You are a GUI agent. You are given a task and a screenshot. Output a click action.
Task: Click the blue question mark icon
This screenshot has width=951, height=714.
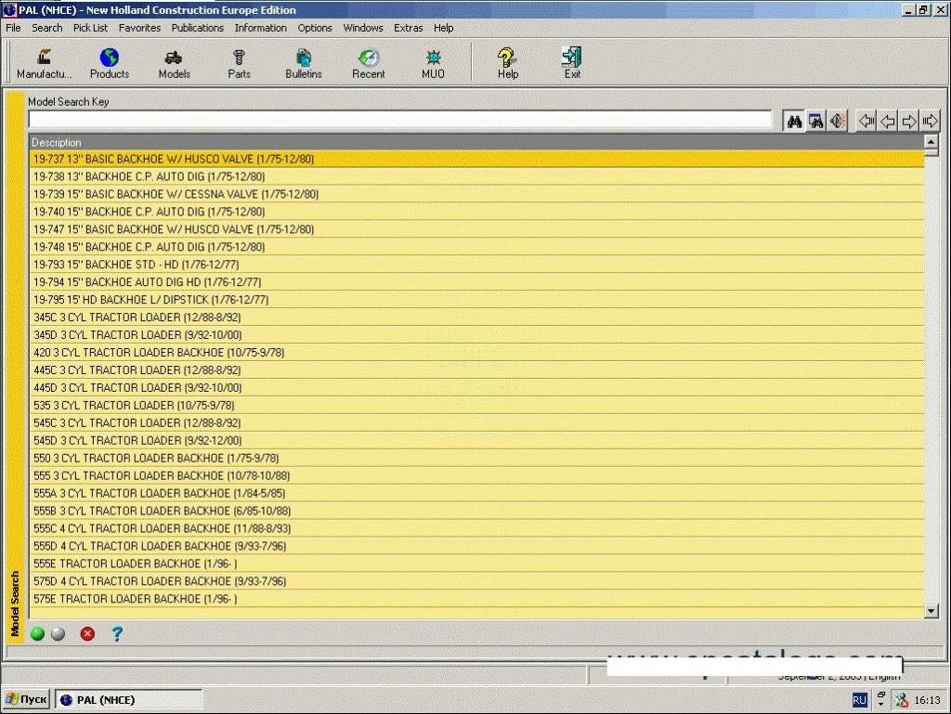[117, 634]
